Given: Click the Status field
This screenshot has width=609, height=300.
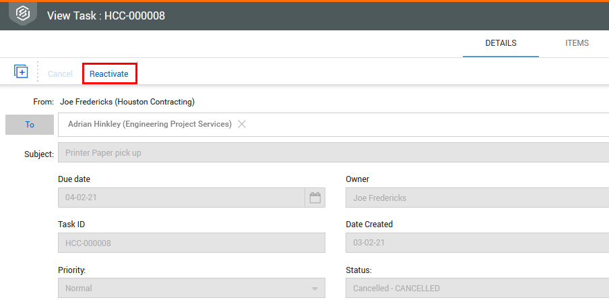Looking at the screenshot, I should [476, 289].
